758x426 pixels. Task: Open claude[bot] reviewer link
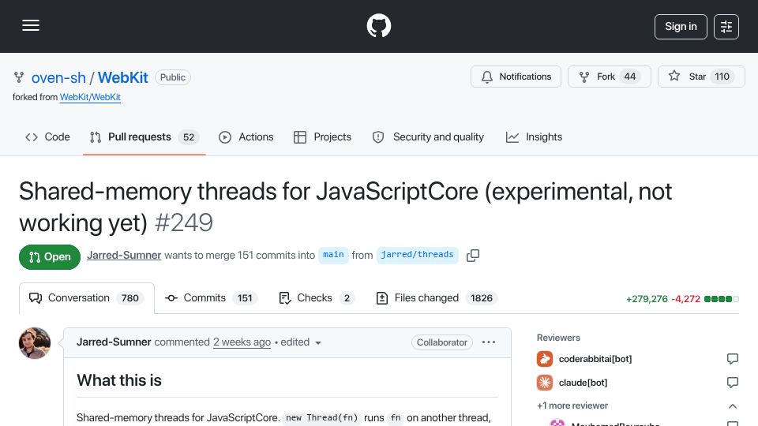(583, 383)
